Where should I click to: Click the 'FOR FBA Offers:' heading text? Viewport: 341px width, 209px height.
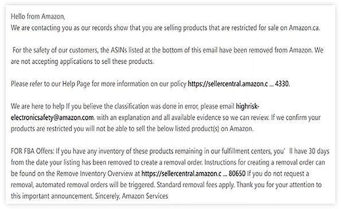click(x=33, y=151)
